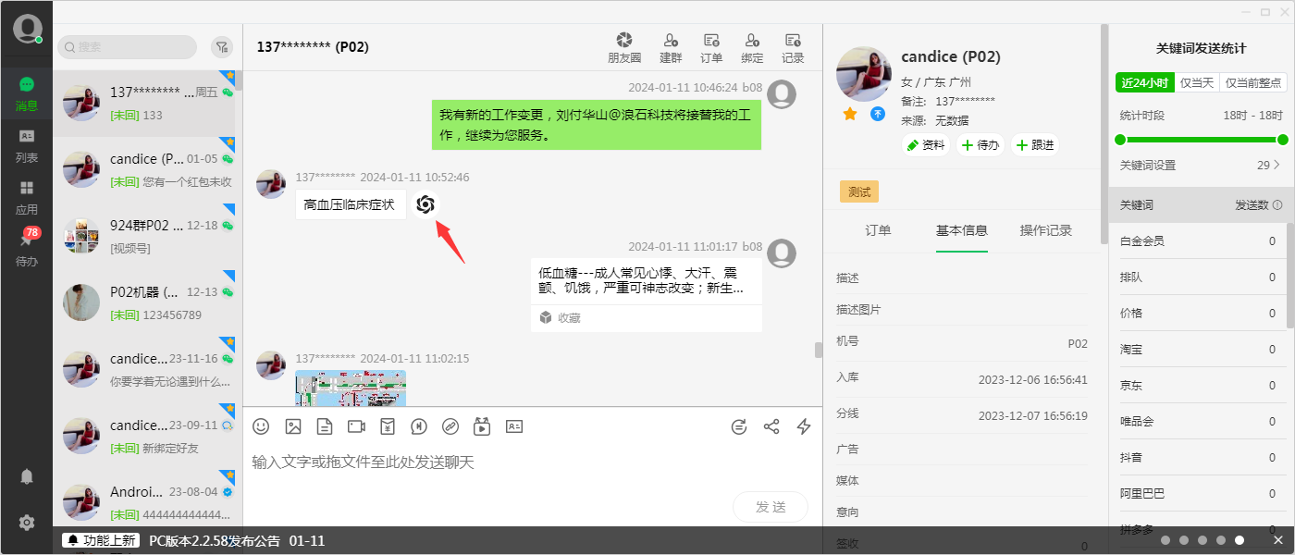Open the emoji picker in chat toolbar

(x=261, y=426)
